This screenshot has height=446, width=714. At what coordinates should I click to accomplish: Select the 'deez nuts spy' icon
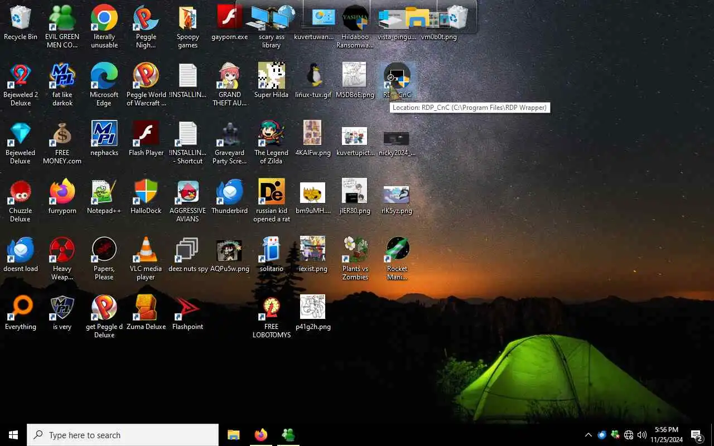point(188,254)
